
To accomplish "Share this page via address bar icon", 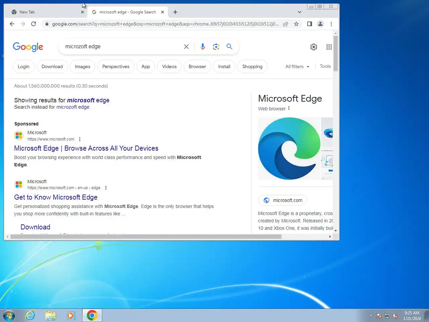I will pos(286,24).
